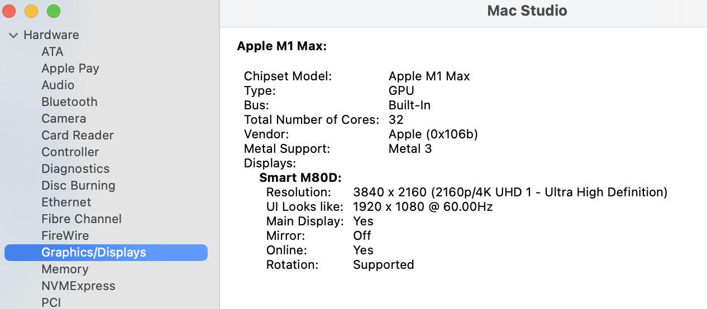707x309 pixels.
Task: Select Disc Burning in the sidebar
Action: click(x=78, y=186)
